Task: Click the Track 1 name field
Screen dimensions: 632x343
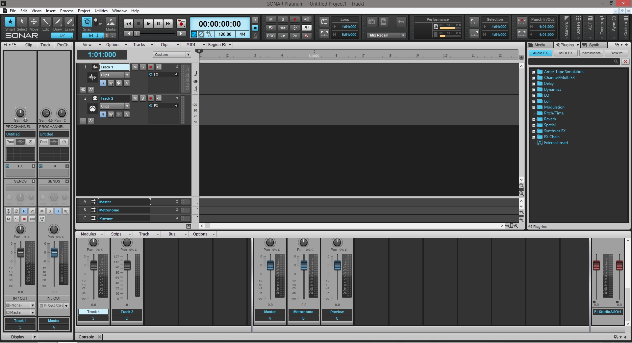Action: (114, 67)
